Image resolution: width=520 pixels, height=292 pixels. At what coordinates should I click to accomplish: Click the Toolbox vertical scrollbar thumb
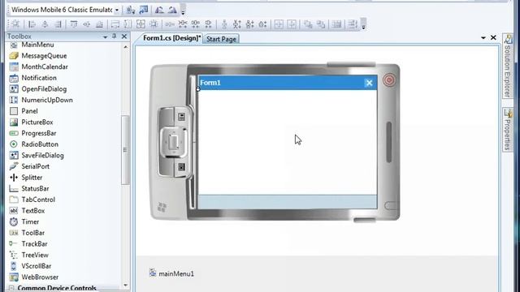(125, 150)
